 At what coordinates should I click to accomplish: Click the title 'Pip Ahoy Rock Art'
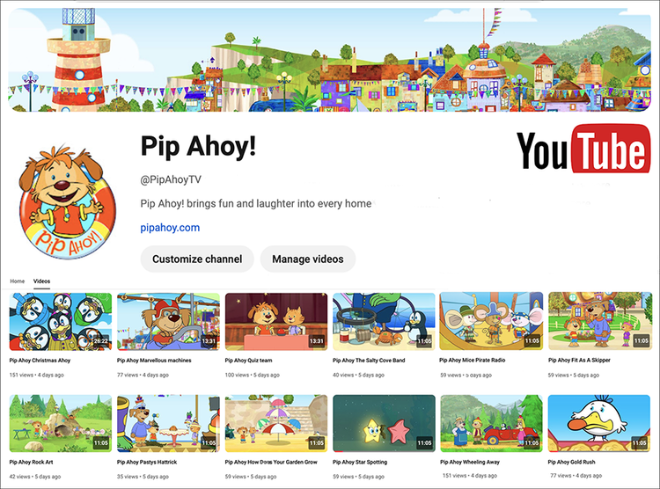point(31,462)
